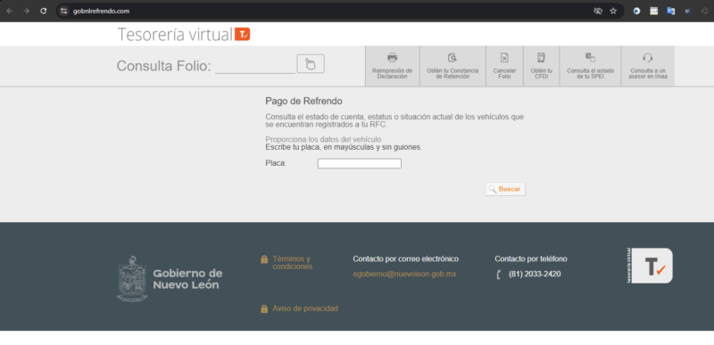Viewport: 714px width, 345px height.
Task: Open Obtén tu CFDI option
Action: click(542, 66)
